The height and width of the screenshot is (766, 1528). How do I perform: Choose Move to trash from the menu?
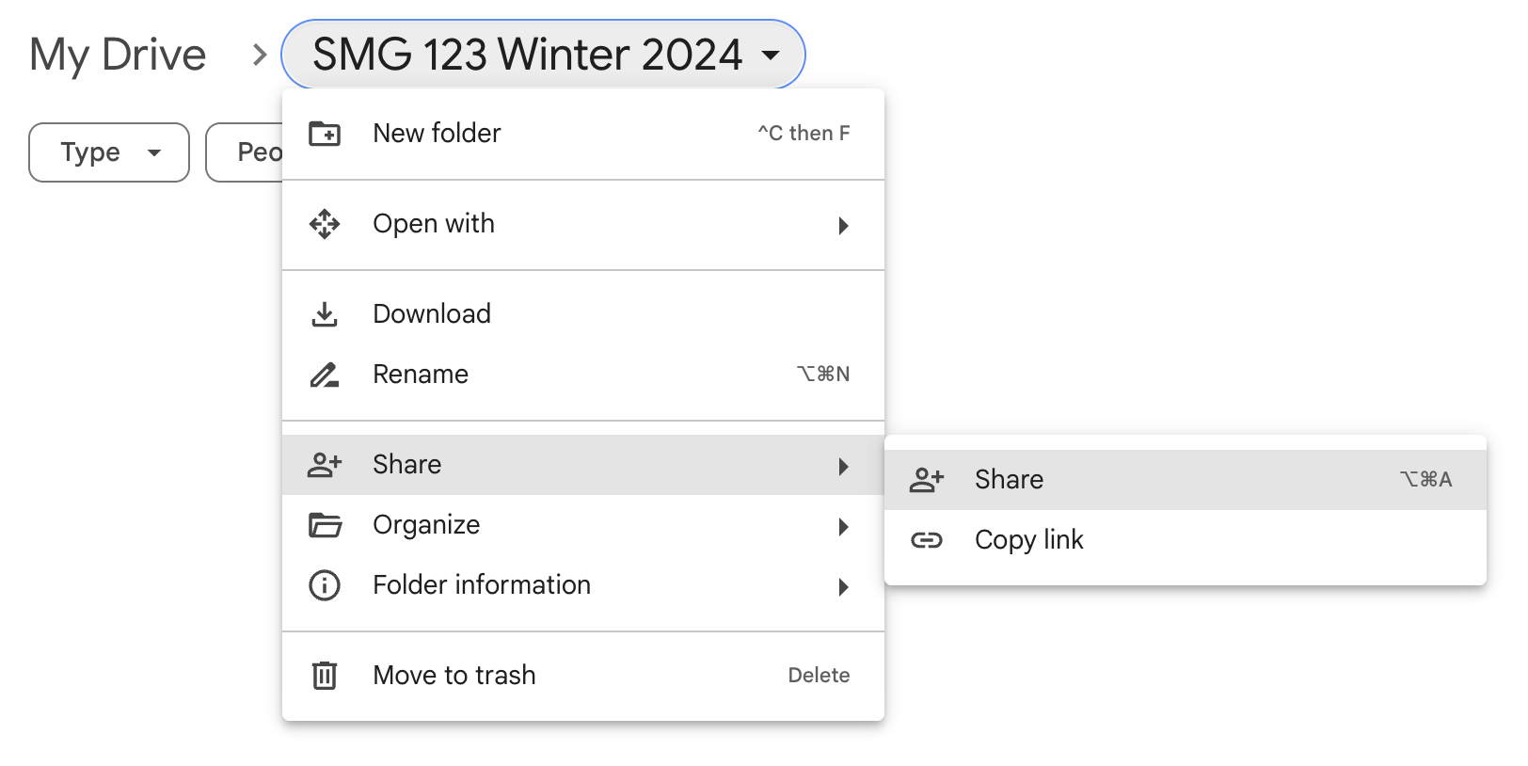(454, 676)
